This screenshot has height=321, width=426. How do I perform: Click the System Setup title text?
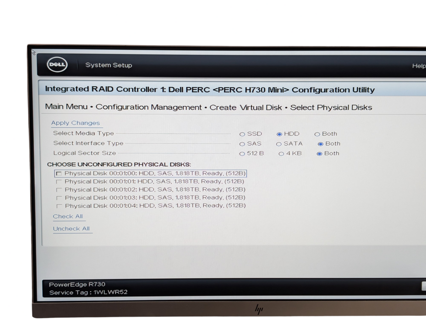[x=109, y=65]
